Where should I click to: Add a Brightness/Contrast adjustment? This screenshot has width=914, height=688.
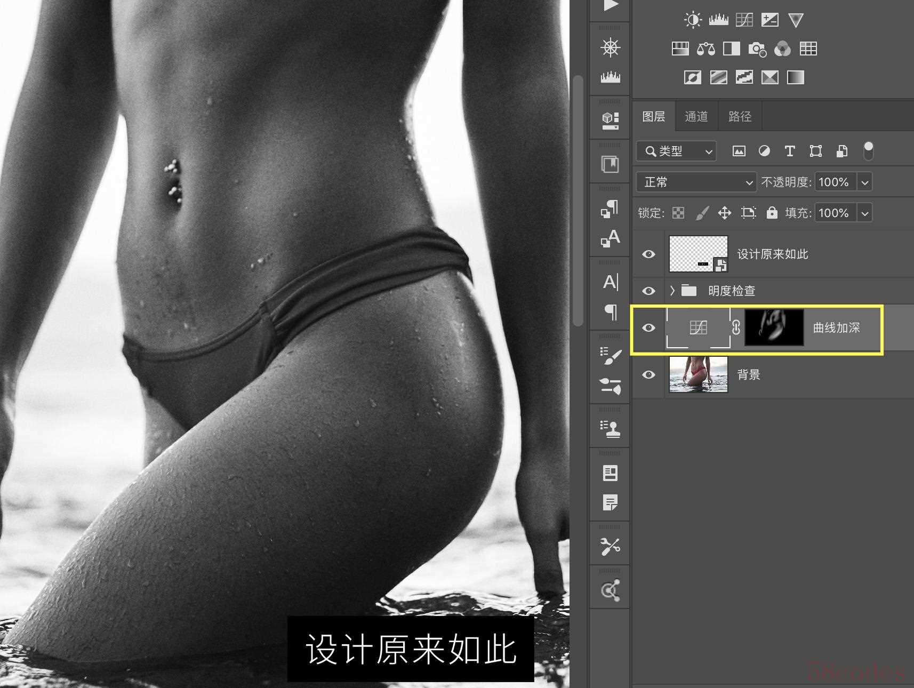(x=693, y=20)
